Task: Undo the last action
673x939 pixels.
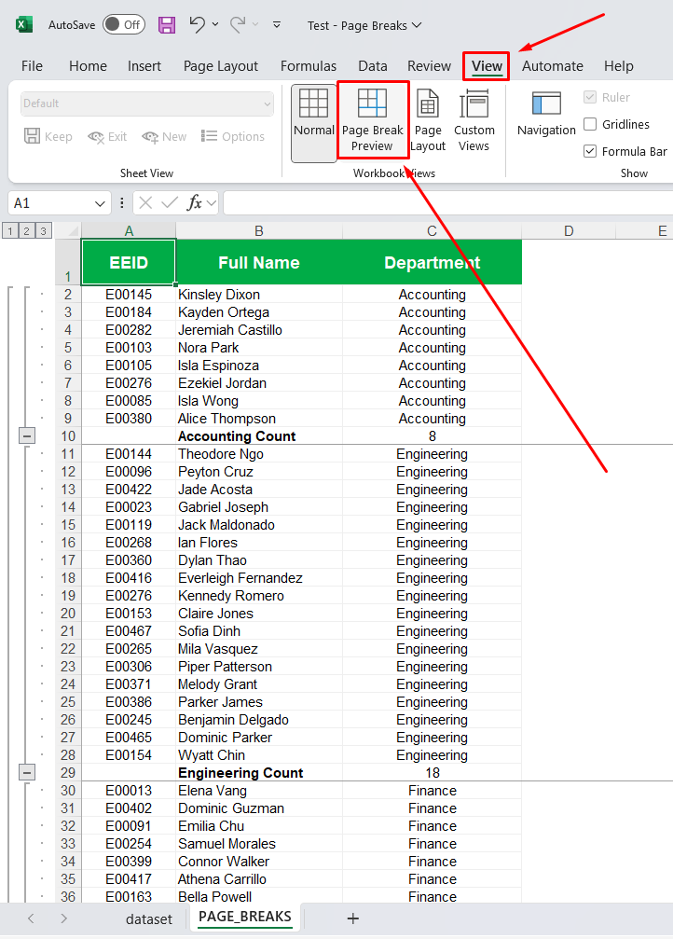Action: (x=197, y=24)
